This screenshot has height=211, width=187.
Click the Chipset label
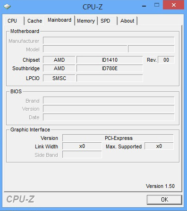(x=31, y=60)
